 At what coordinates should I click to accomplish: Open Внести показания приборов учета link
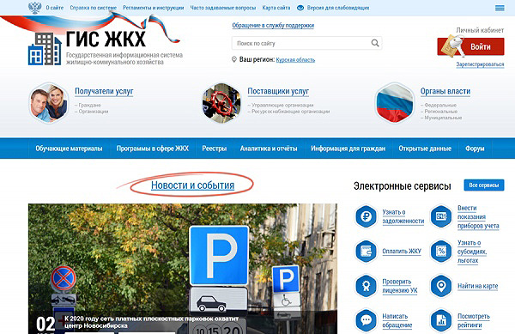pos(478,216)
